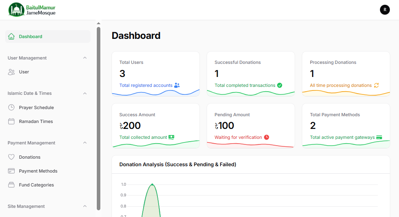
Task: Click the Donations heart icon
Action: [12, 157]
